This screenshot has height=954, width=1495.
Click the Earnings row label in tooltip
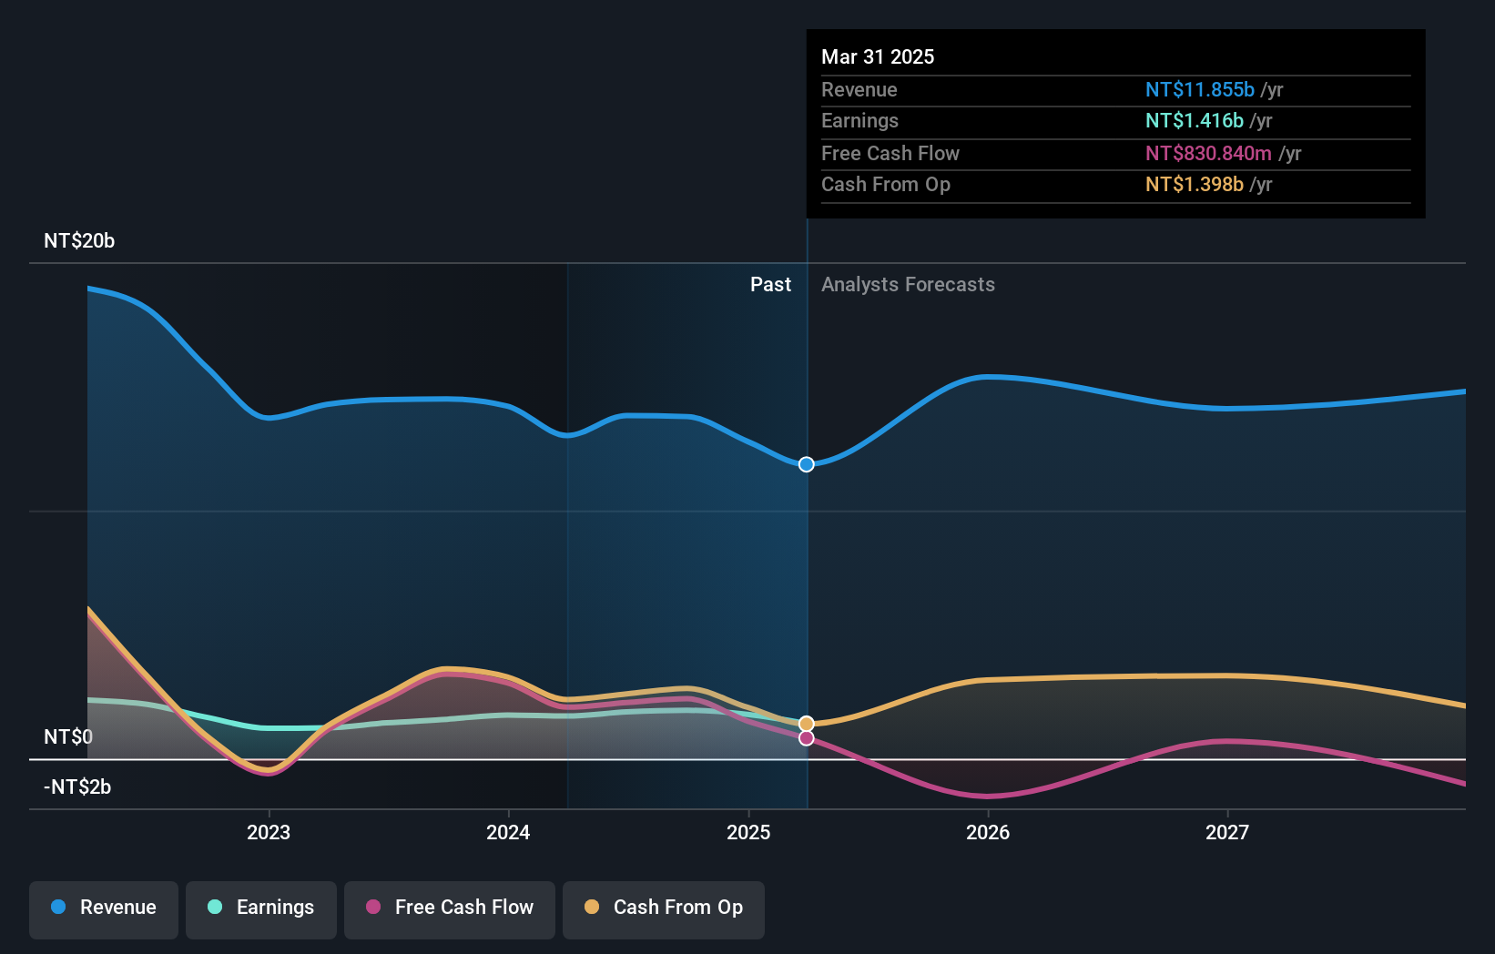[859, 120]
